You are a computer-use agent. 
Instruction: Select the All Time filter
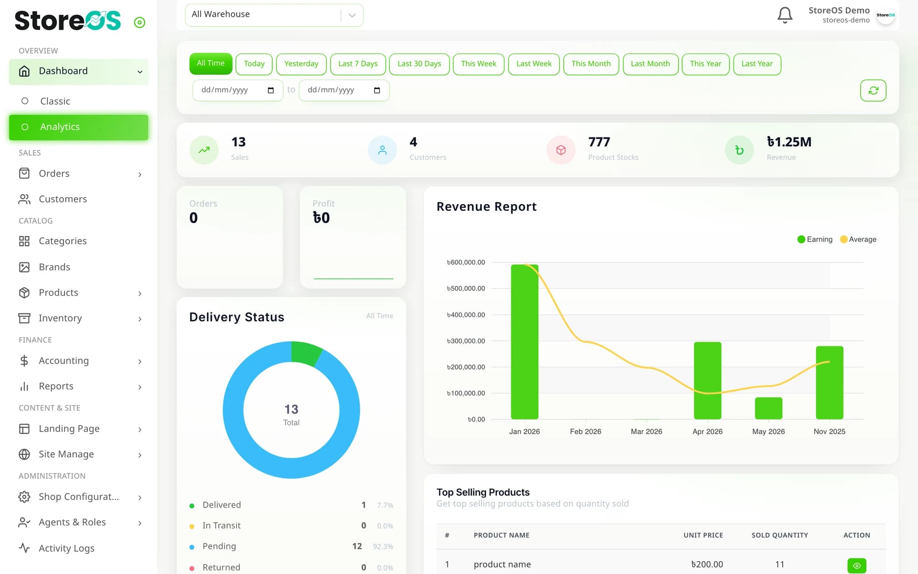click(x=210, y=64)
